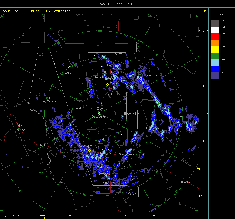Click the light blue 8-20 legend swatch
The height and width of the screenshot is (219, 235).
215,63
